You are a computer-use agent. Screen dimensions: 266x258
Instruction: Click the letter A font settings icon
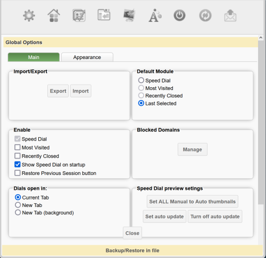pos(155,15)
